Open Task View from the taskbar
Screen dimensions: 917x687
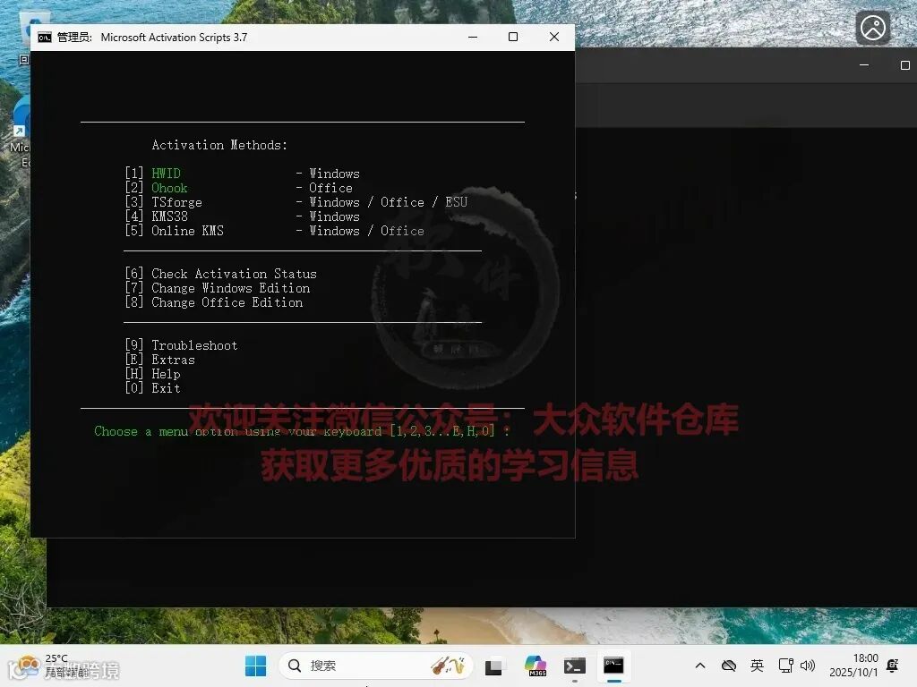(x=493, y=666)
